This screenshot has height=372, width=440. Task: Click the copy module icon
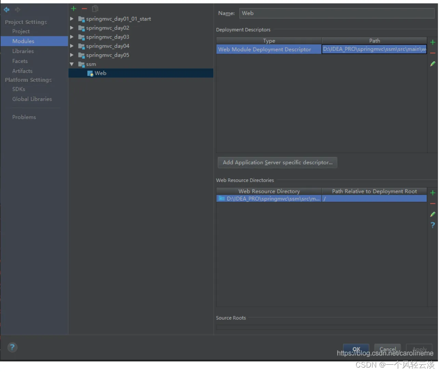coord(95,9)
